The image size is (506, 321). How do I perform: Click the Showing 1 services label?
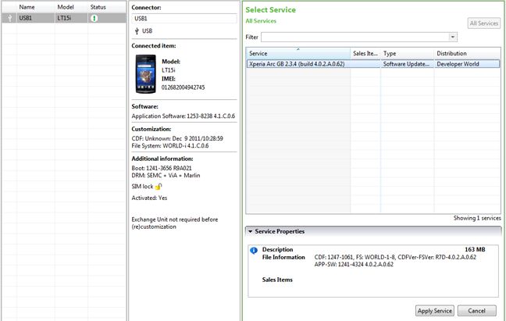tap(477, 219)
